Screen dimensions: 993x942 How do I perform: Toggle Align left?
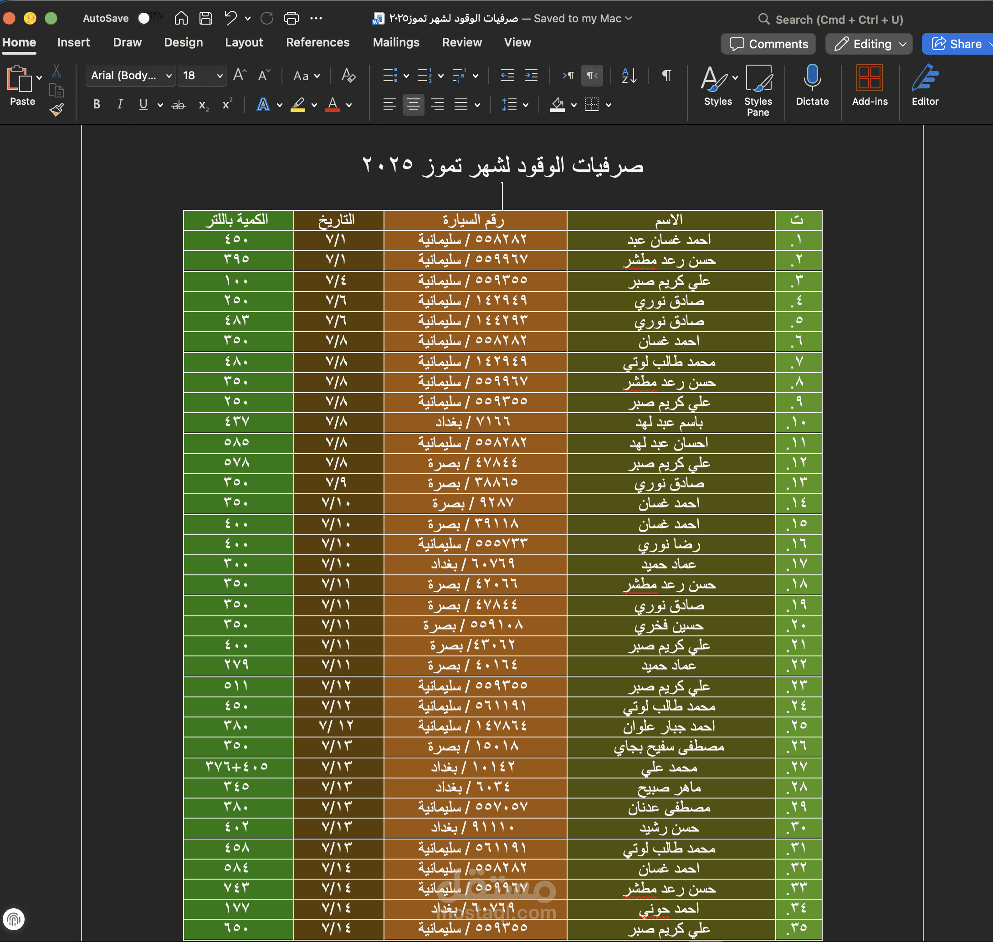point(389,104)
